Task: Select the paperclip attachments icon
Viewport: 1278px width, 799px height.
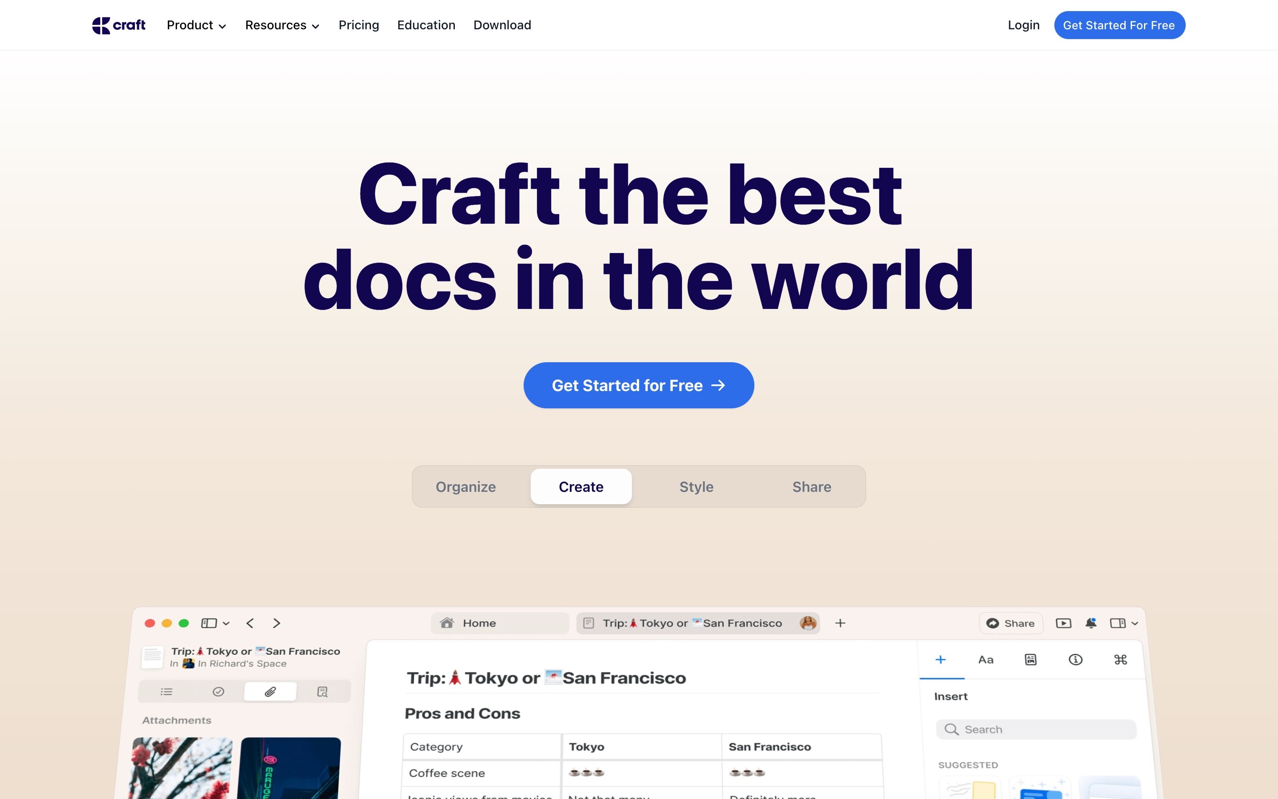Action: coord(270,692)
